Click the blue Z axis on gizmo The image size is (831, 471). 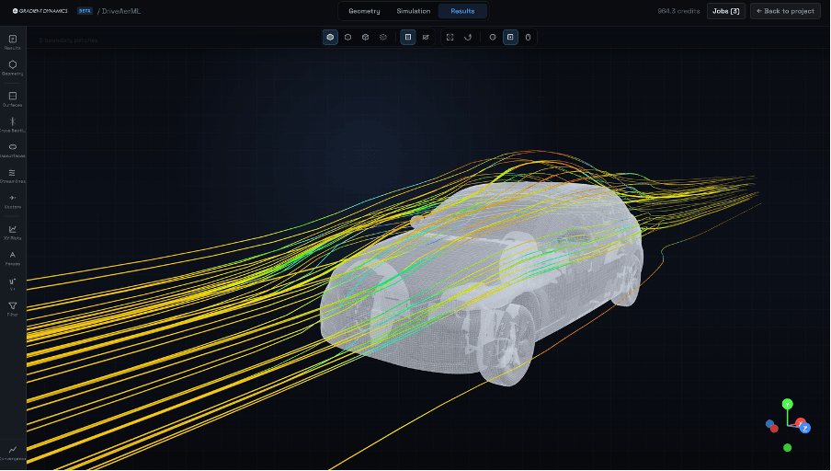pos(805,428)
